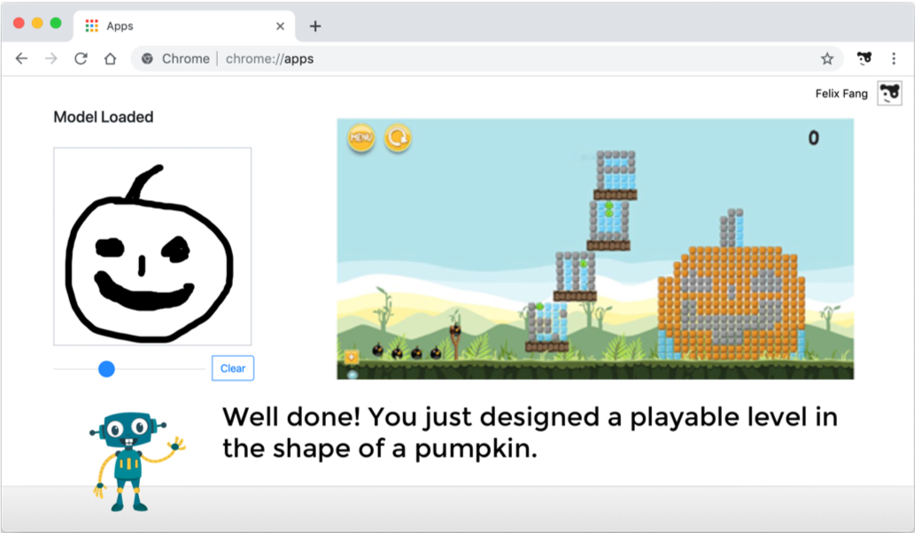Viewport: 915px width, 533px height.
Task: Restart the level with yellow reload icon
Action: point(398,137)
